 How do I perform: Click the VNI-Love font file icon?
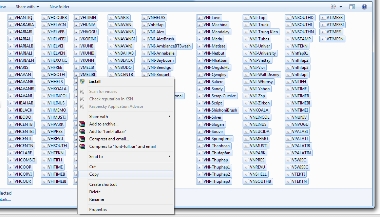tap(200, 18)
